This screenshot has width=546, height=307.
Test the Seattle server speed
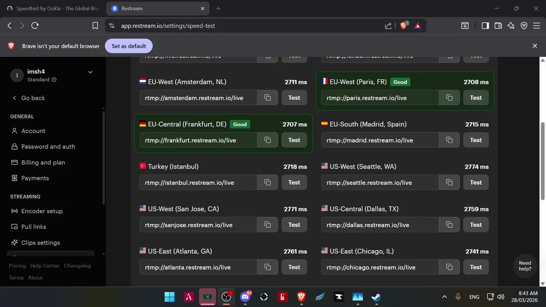[x=476, y=182]
